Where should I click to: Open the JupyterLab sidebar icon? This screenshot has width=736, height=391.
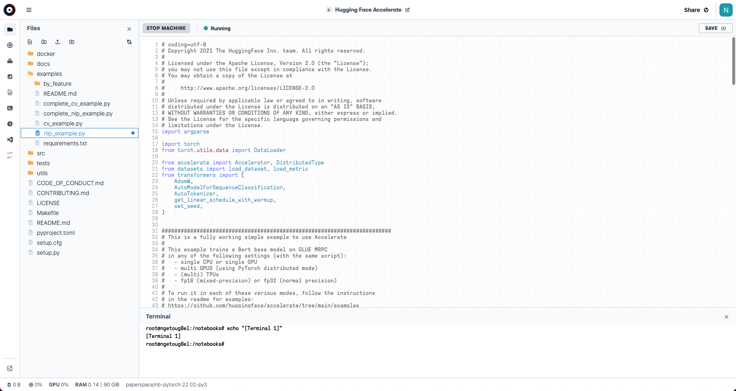[x=10, y=155]
